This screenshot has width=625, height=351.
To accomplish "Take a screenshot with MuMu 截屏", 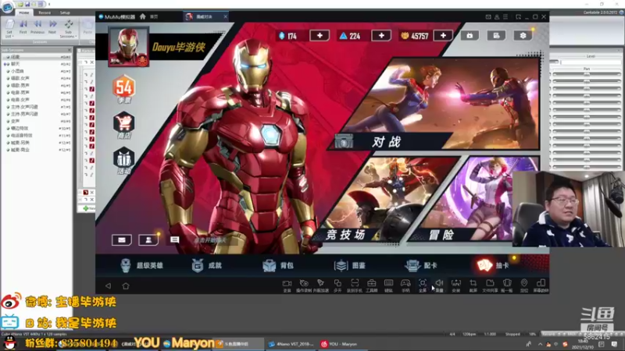I will (x=473, y=285).
